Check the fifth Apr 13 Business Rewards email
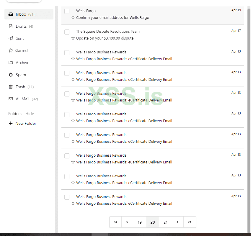The image size is (251, 236). pyautogui.click(x=67, y=135)
